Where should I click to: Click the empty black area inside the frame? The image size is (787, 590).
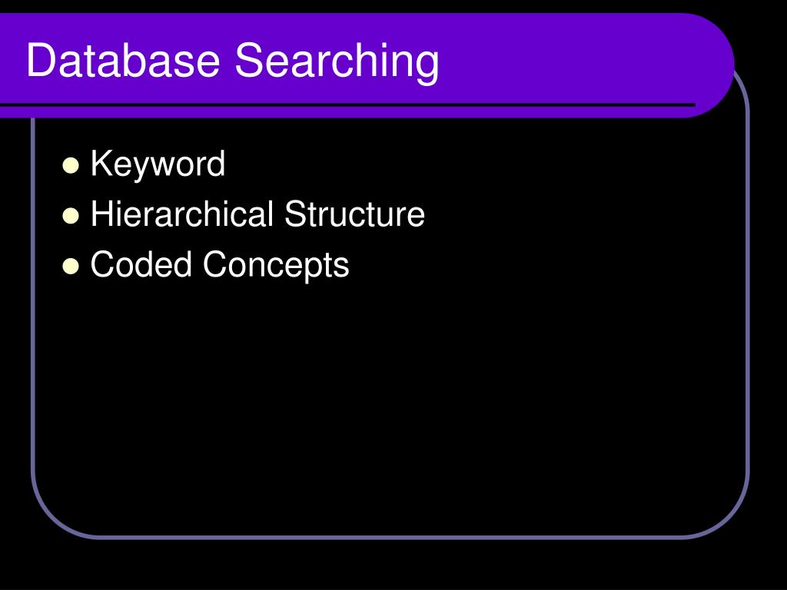tap(391, 401)
